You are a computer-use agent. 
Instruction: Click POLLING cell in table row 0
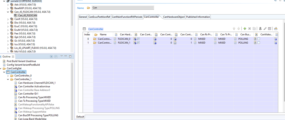(244, 39)
